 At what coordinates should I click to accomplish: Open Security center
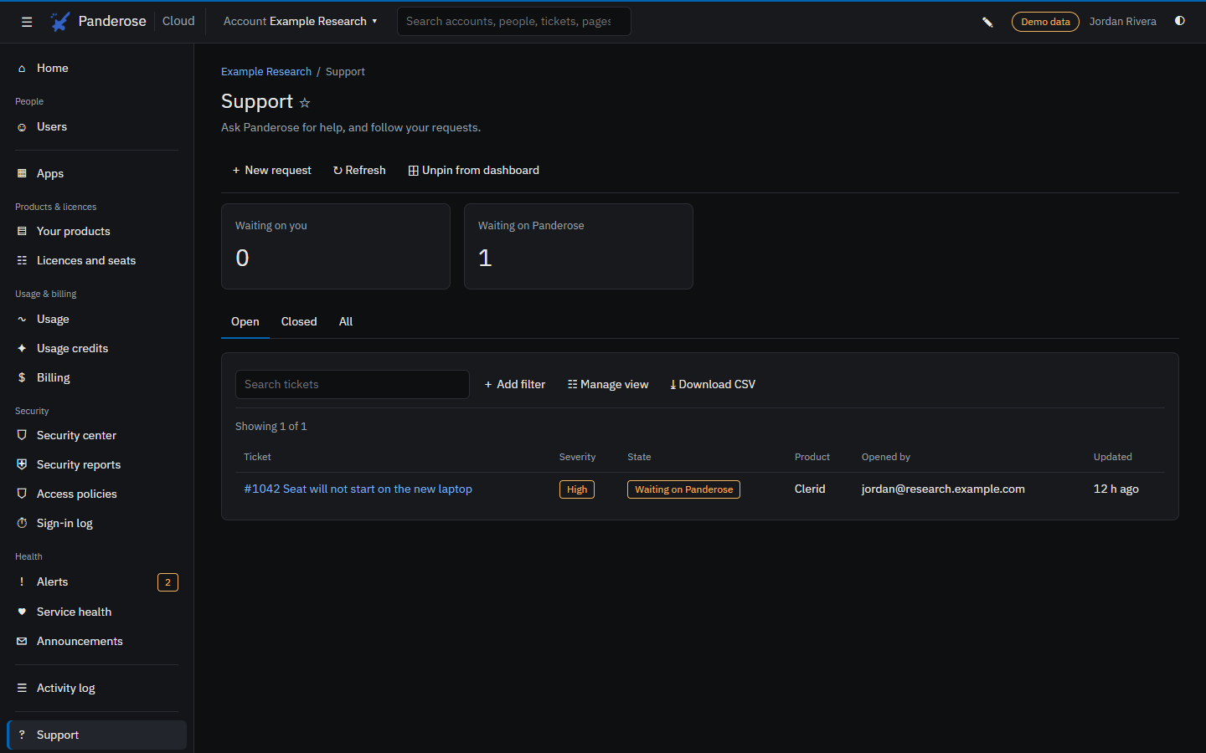(x=96, y=436)
